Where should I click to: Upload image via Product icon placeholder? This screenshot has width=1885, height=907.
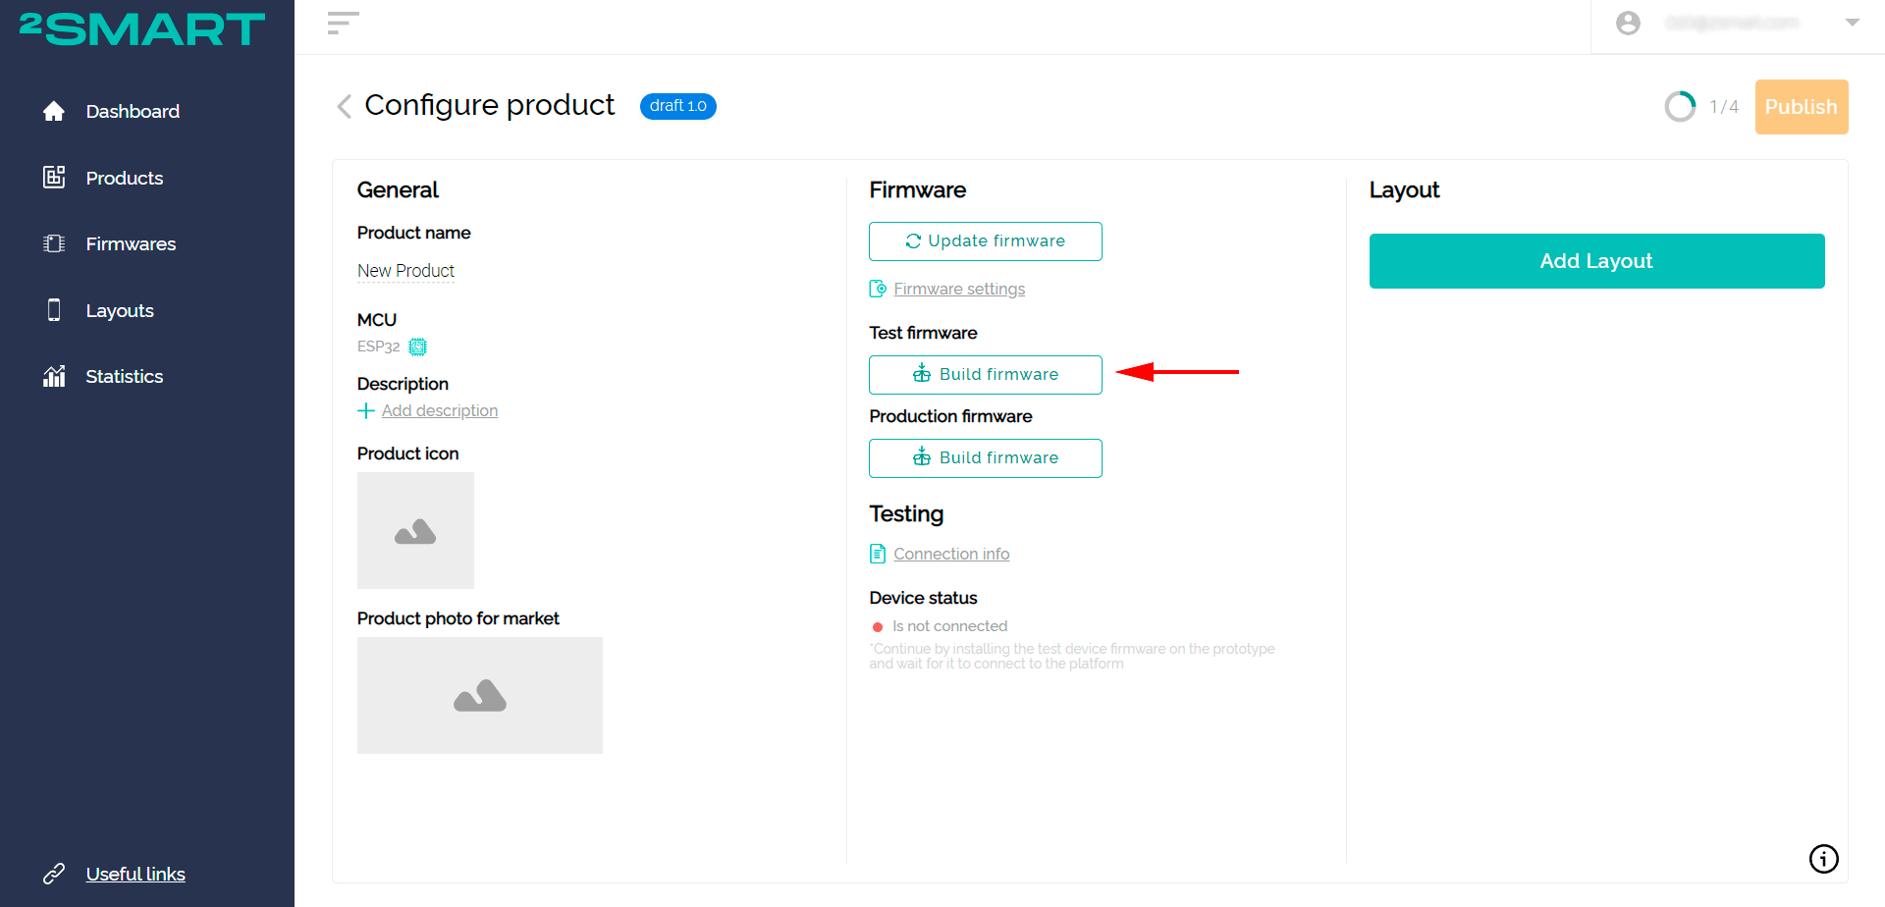pos(415,531)
